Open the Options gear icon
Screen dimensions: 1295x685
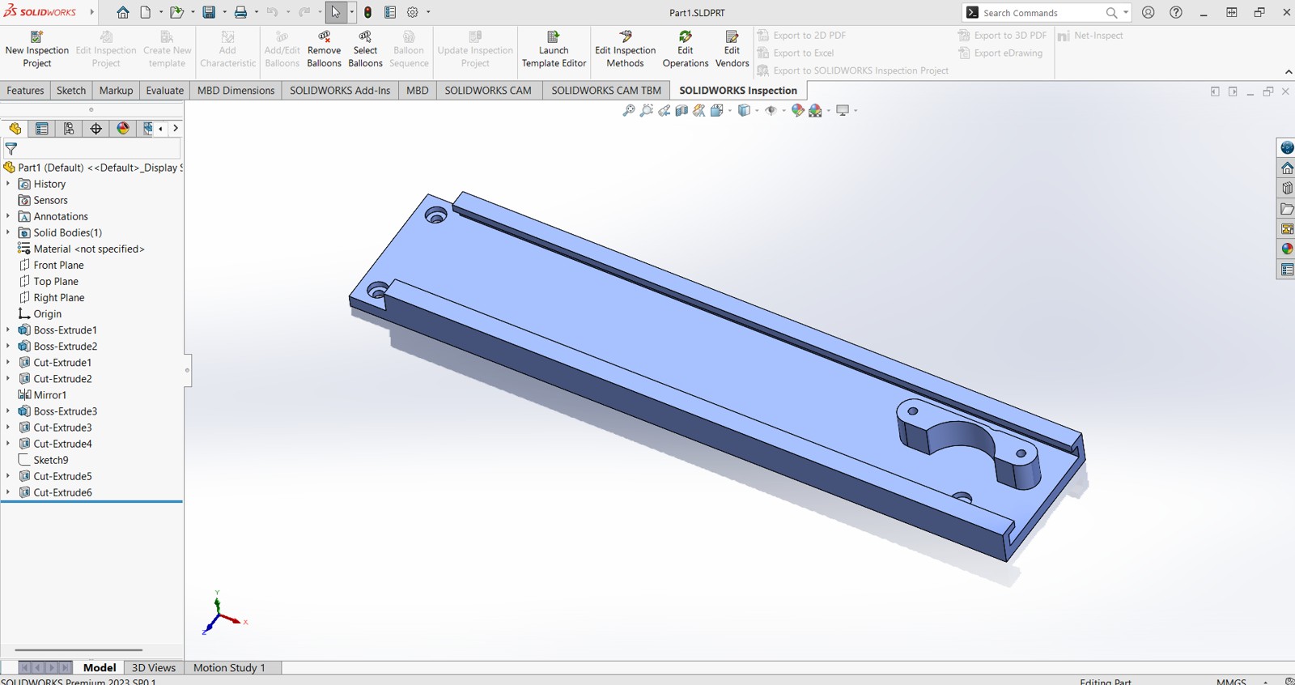[413, 12]
